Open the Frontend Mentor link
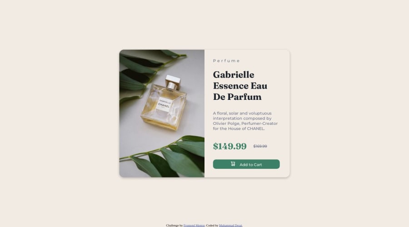409x227 pixels. click(x=194, y=225)
